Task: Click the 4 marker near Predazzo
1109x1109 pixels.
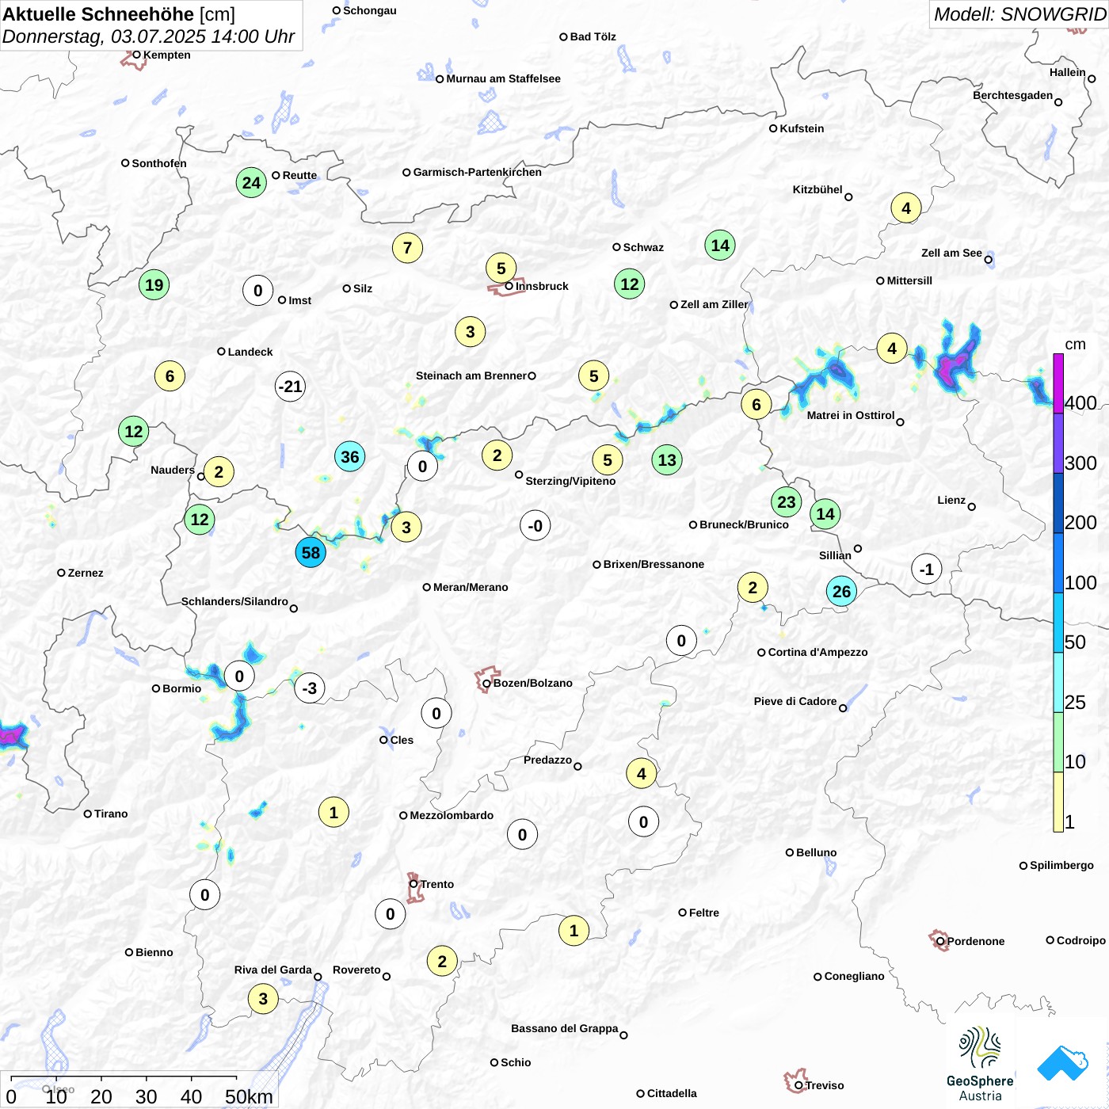Action: click(x=641, y=774)
